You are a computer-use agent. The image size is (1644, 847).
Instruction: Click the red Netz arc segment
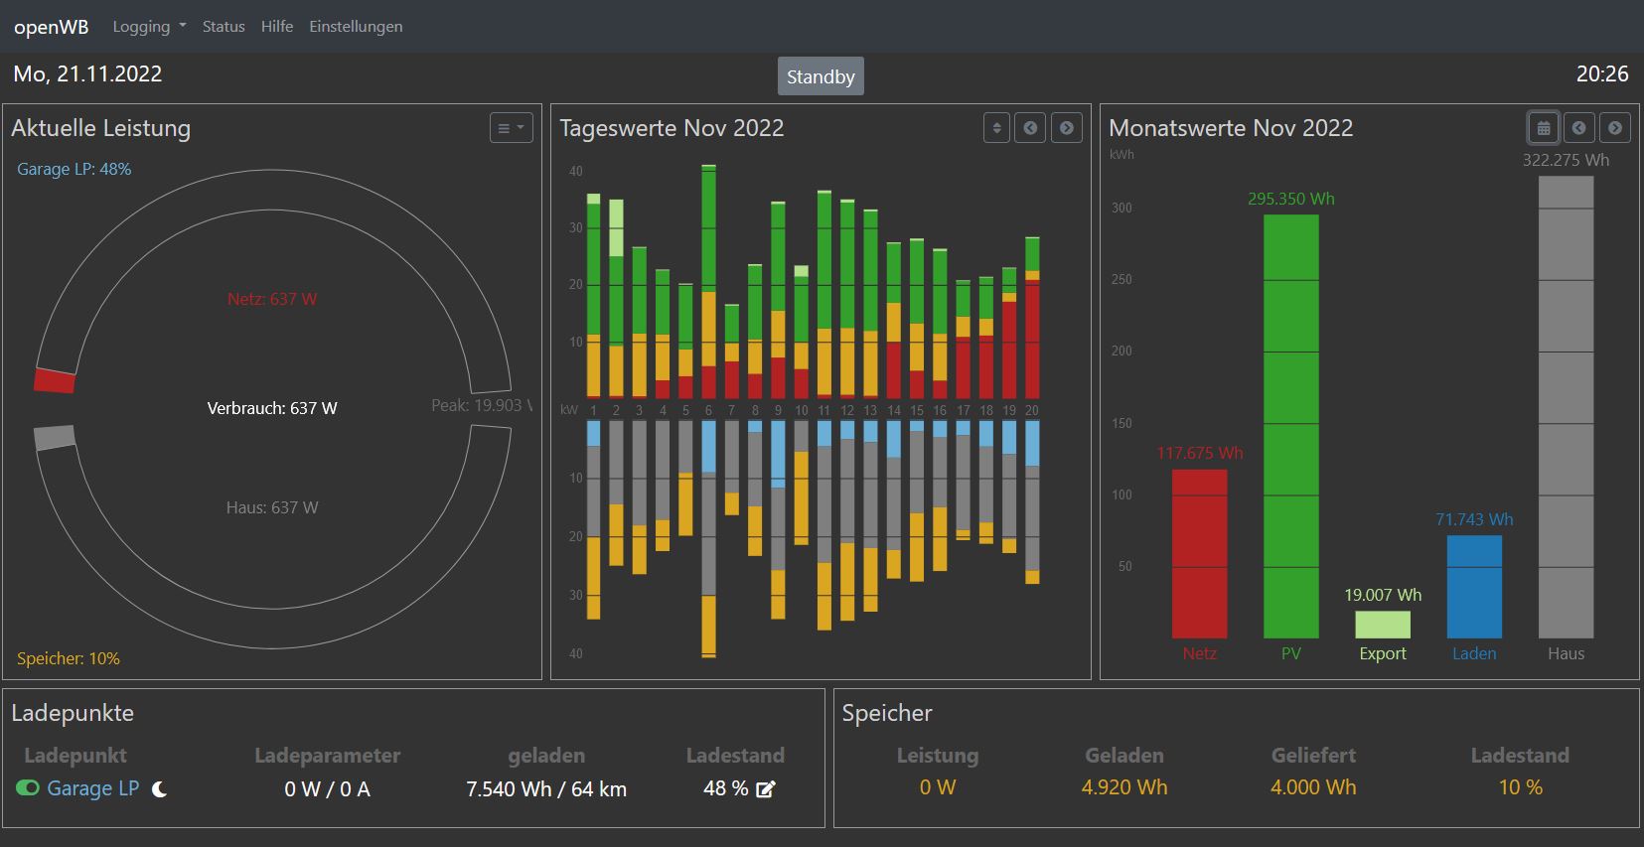pyautogui.click(x=55, y=380)
